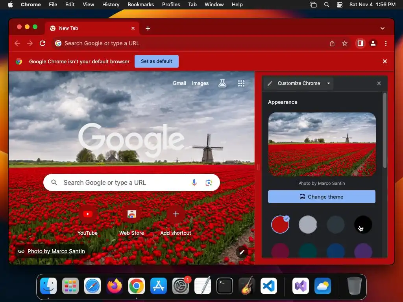Launch Safari from the dock

tap(92, 286)
